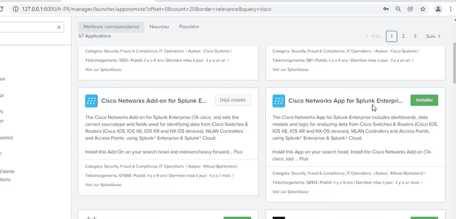
Task: Click Suiv. to go to next page
Action: pos(433,36)
